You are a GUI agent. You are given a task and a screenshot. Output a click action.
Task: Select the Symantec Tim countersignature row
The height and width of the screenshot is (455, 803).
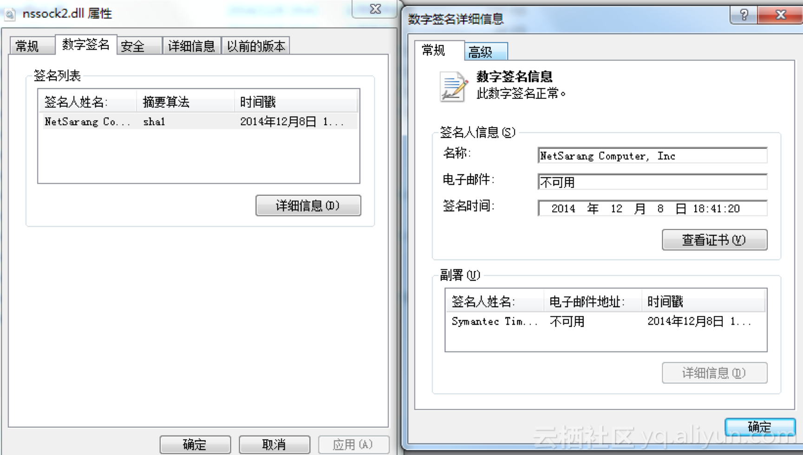(x=557, y=321)
